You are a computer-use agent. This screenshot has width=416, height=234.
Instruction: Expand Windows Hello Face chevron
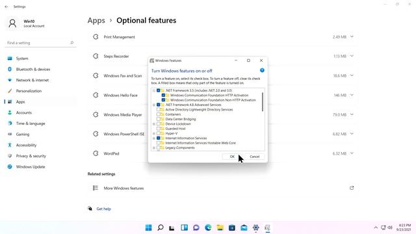[352, 95]
